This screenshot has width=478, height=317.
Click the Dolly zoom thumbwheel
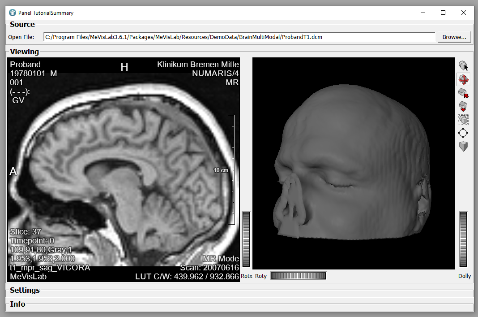(x=463, y=239)
